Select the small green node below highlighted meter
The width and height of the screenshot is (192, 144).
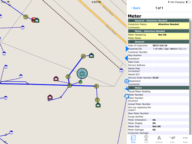pos(80,82)
